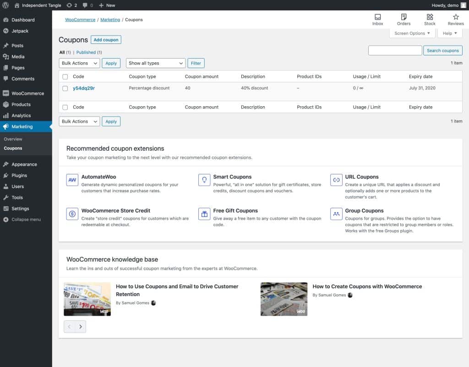This screenshot has height=367, width=469.
Task: Open the Create Coupons article thumbnail
Action: tap(284, 299)
